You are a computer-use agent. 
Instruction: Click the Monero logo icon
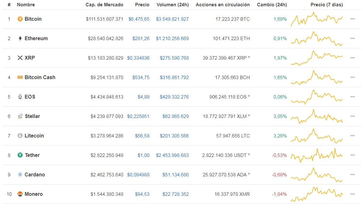click(20, 194)
